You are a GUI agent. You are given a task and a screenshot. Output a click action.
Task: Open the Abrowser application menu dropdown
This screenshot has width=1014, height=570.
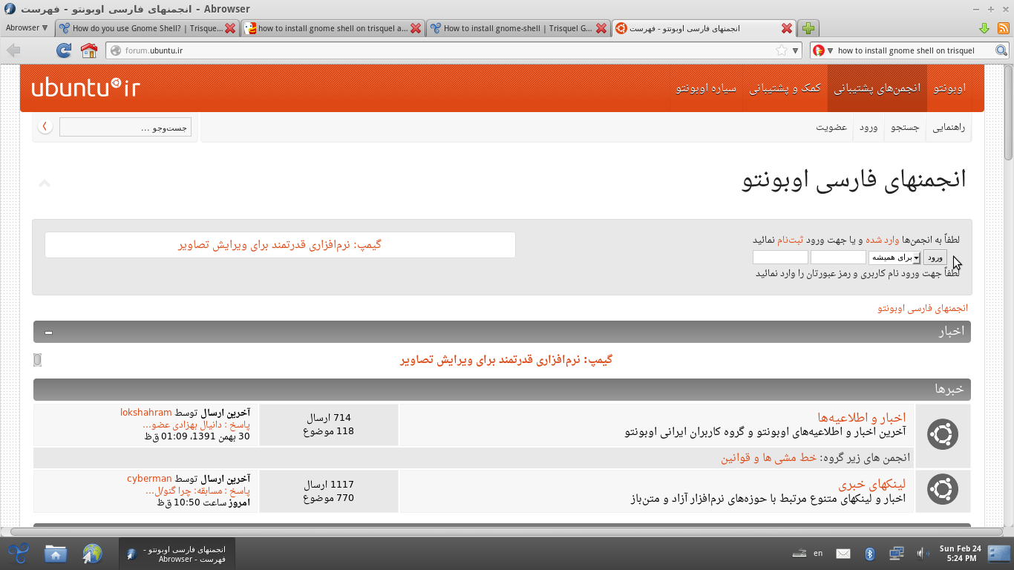(27, 28)
